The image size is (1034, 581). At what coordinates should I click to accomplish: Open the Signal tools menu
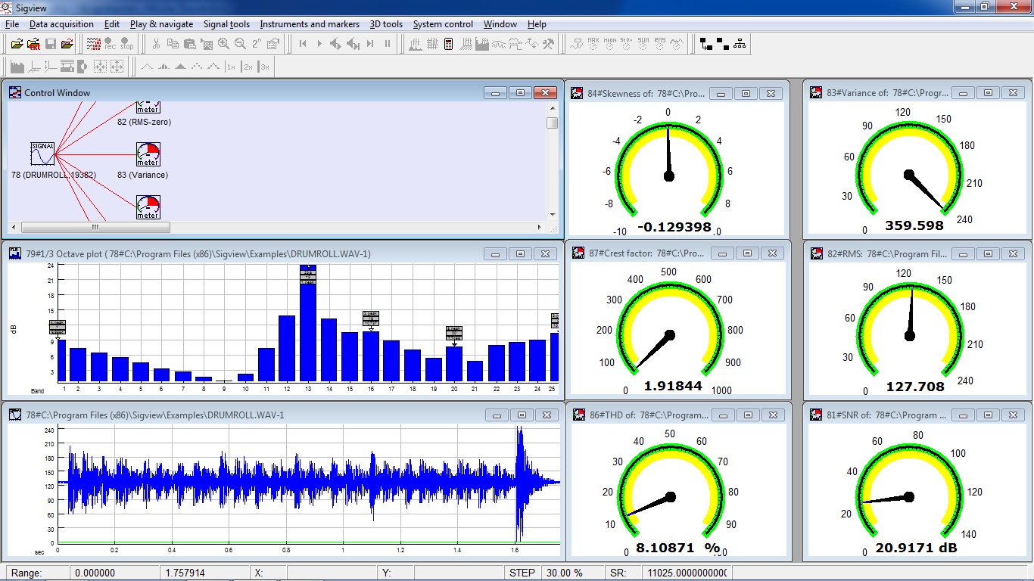point(225,24)
